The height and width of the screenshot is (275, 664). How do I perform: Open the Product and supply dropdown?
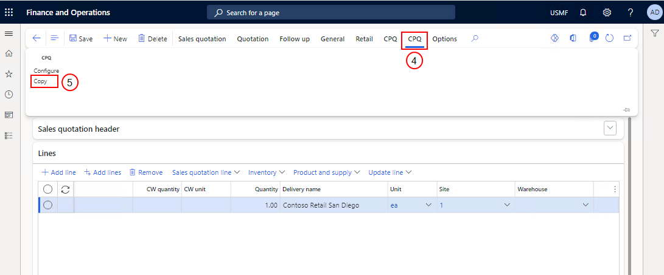click(326, 172)
